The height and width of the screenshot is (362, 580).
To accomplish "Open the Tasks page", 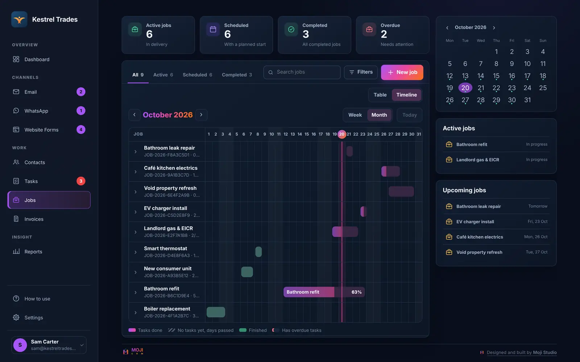I will click(x=49, y=181).
